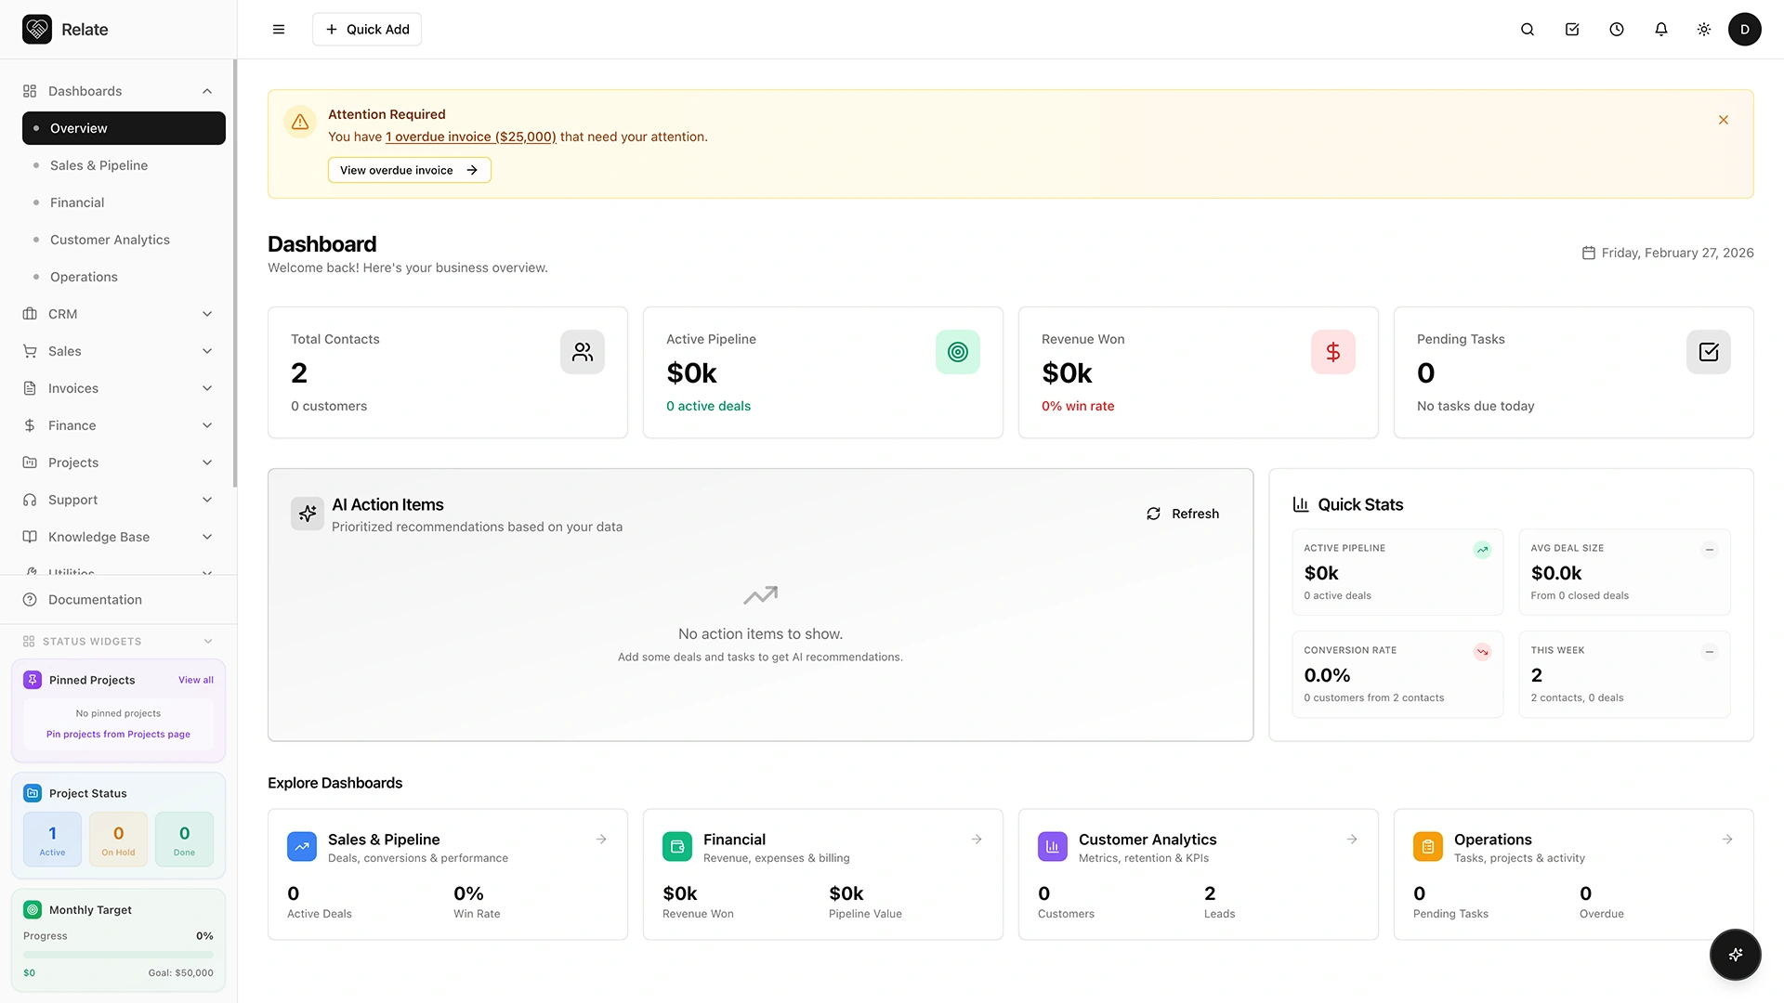Viewport: 1784px width, 1003px height.
Task: Open Customer Analytics in the sidebar
Action: pos(124,240)
